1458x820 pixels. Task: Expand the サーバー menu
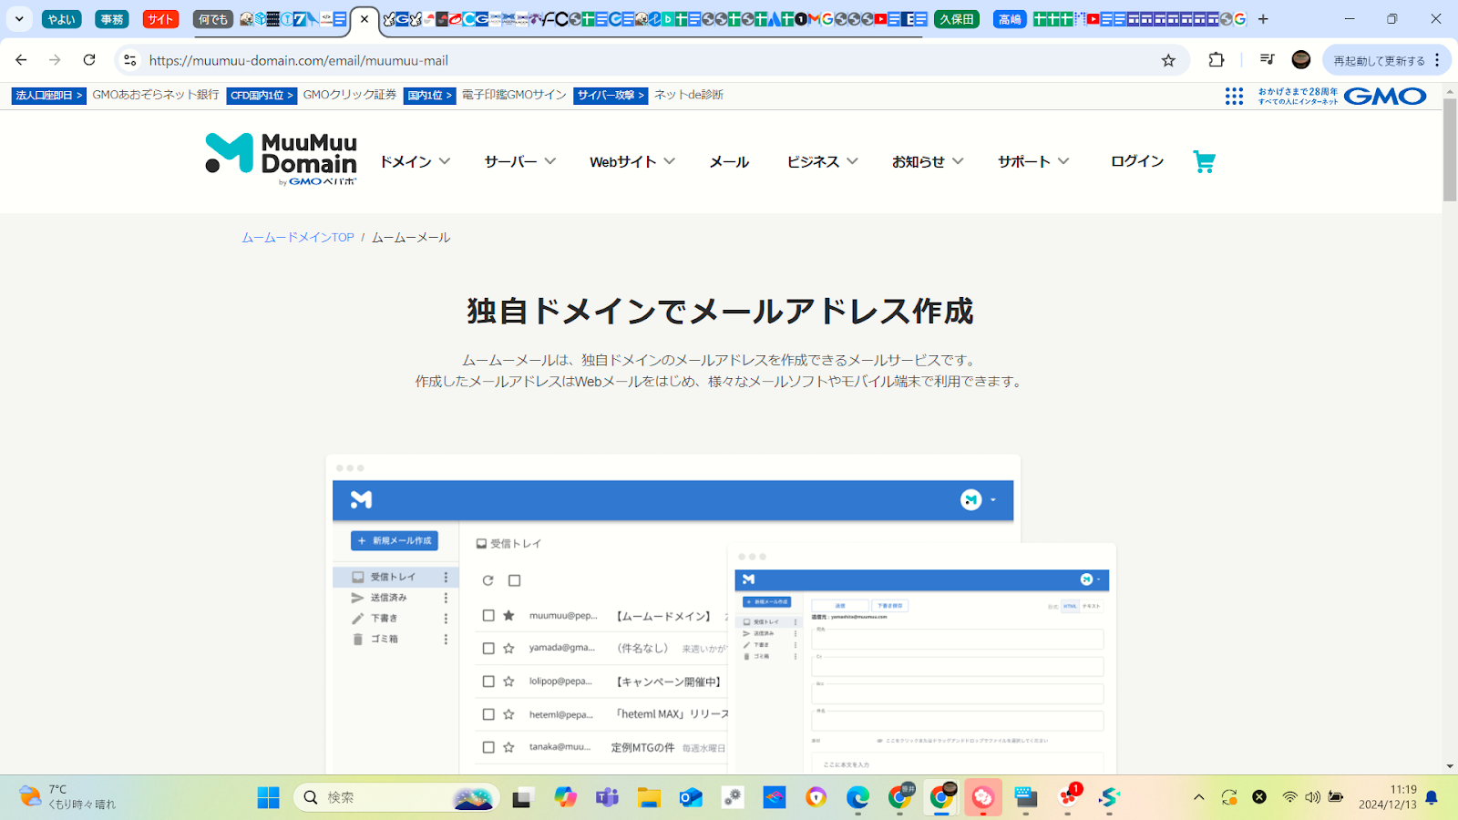520,161
